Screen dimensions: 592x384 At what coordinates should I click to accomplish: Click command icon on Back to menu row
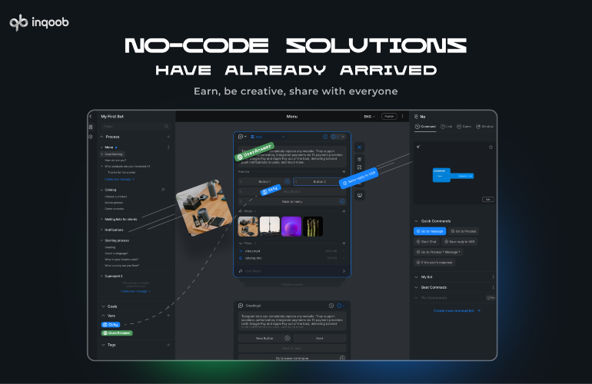click(x=342, y=201)
